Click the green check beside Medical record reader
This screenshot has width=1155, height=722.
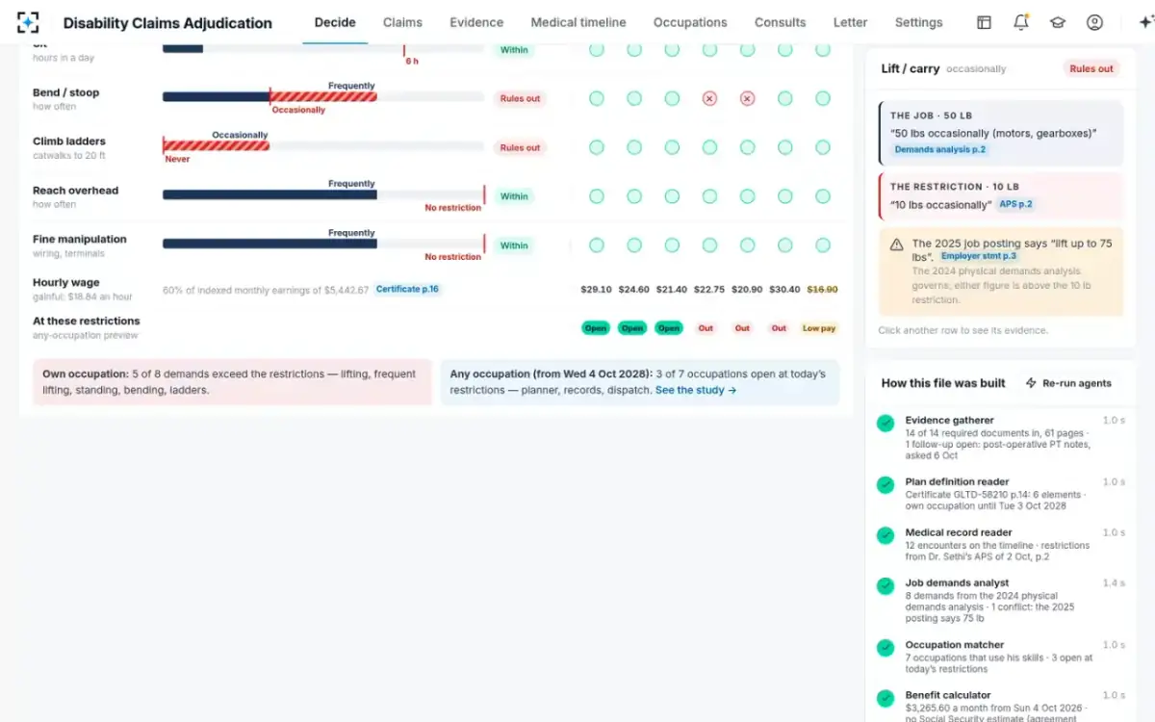click(885, 536)
